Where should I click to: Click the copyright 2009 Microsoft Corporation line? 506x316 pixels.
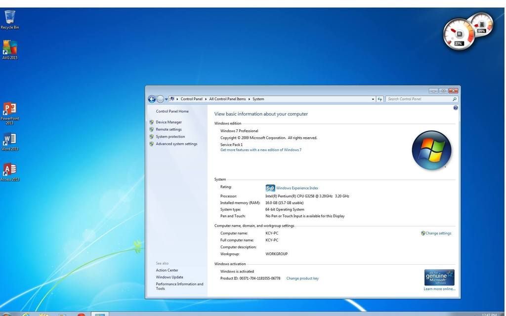[x=268, y=138]
